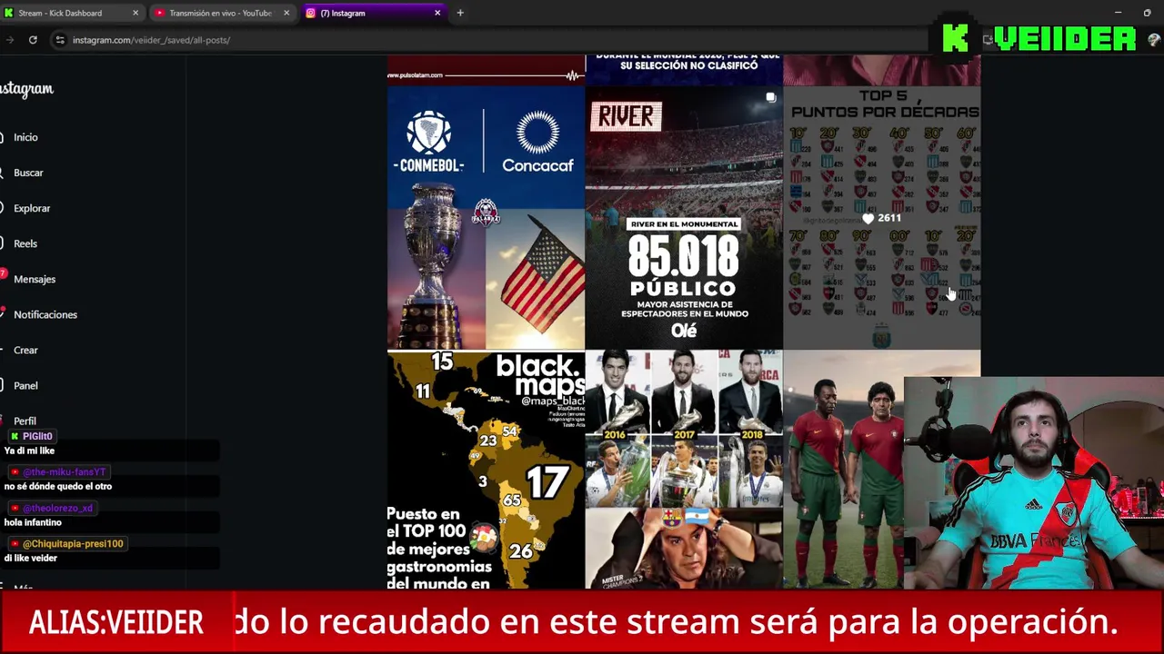Open the River 85.018 público post
Screen dimensions: 1164x654
click(x=684, y=217)
